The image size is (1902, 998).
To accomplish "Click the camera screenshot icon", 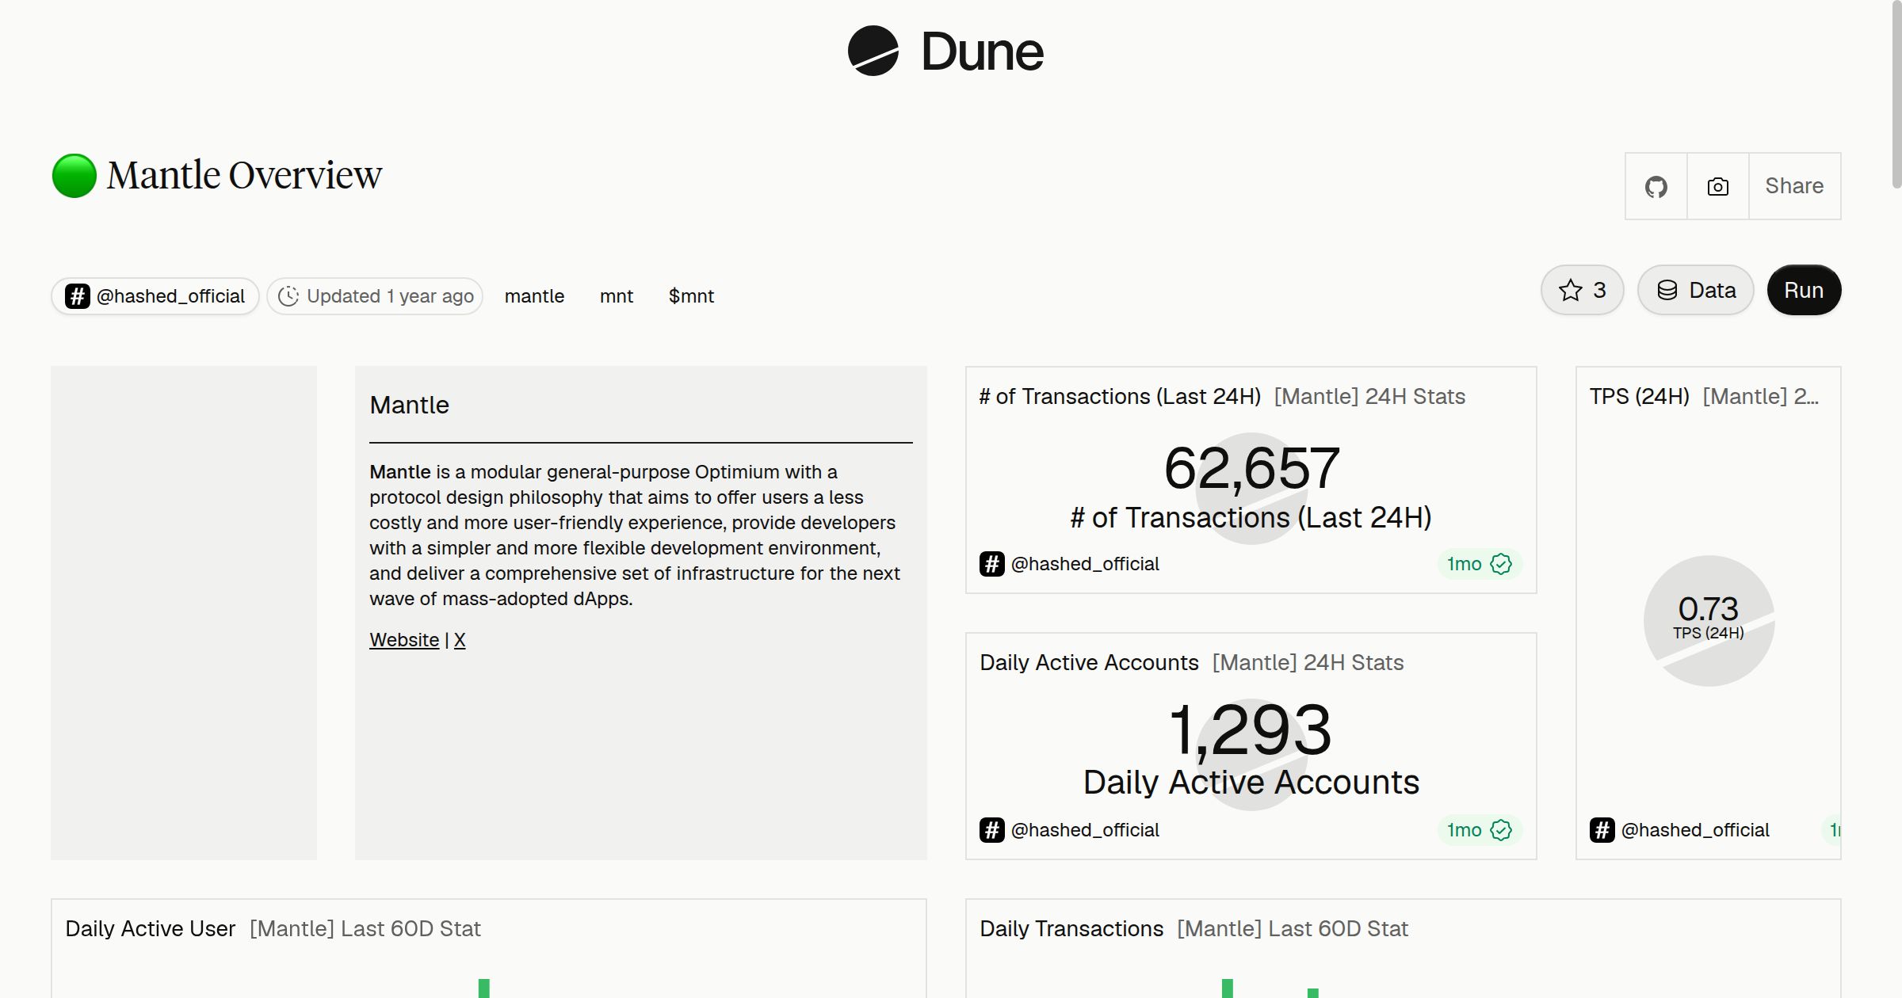I will [x=1717, y=186].
